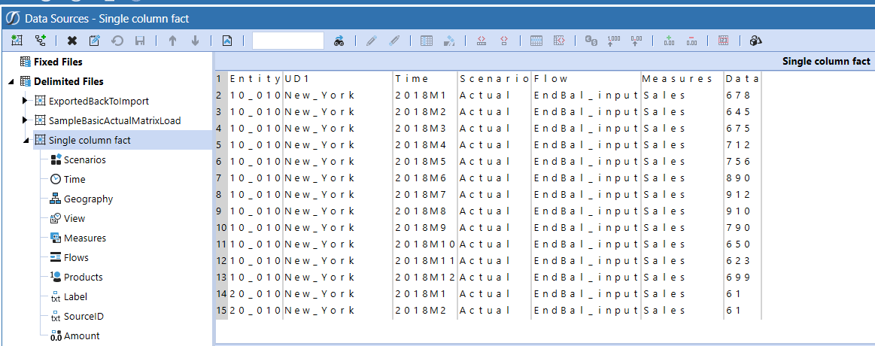Delete the selected item using the X icon
The width and height of the screenshot is (875, 346).
pos(72,40)
